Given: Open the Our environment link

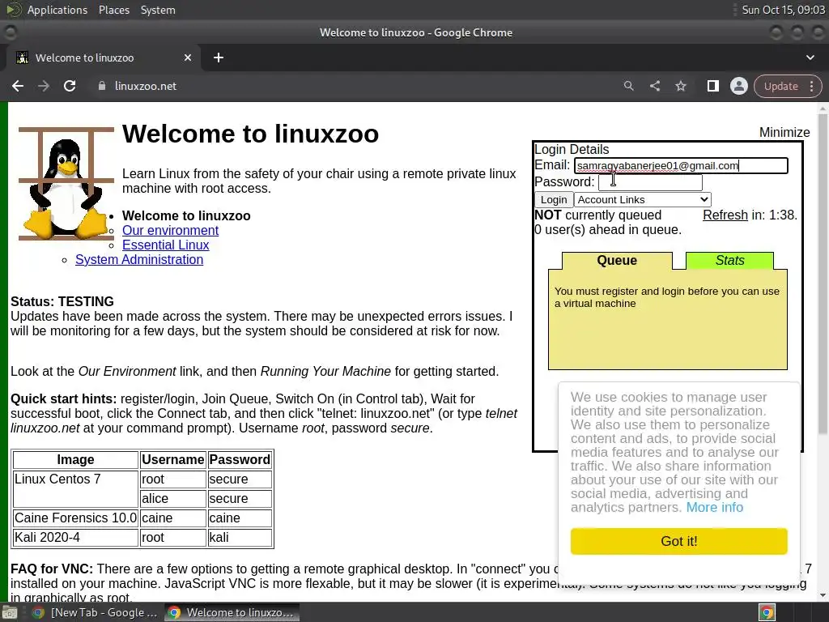Looking at the screenshot, I should tap(170, 231).
